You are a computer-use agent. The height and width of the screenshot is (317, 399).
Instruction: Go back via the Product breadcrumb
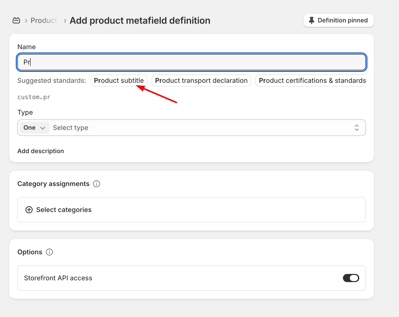coord(44,20)
